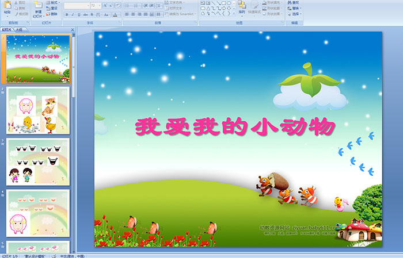The height and width of the screenshot is (258, 403).
Task: Open the Replace (替换) button
Action: click(x=294, y=8)
